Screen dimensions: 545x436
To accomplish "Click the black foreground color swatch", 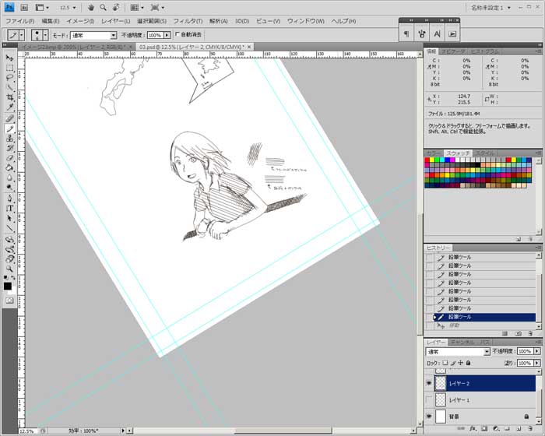I will [x=7, y=286].
